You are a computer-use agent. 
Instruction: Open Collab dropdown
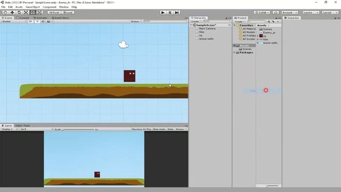coord(262,13)
